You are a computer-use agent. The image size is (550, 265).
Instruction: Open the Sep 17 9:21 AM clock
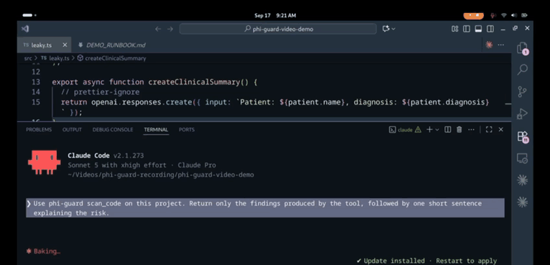point(275,16)
